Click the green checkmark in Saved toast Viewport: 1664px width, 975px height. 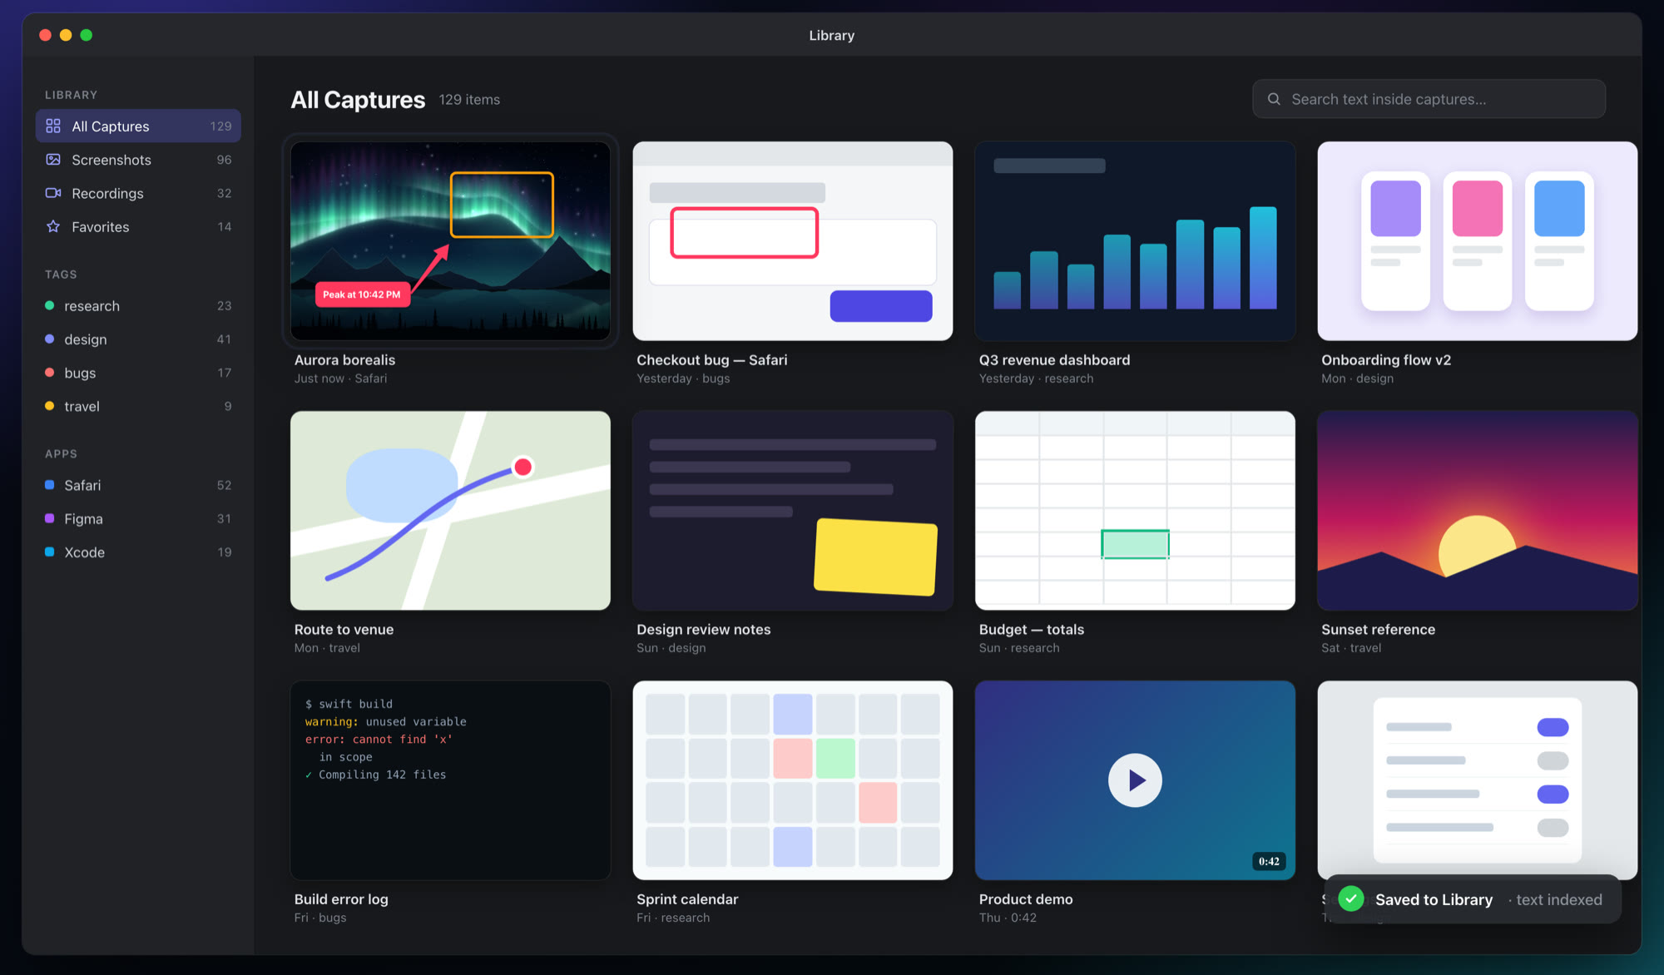1351,898
